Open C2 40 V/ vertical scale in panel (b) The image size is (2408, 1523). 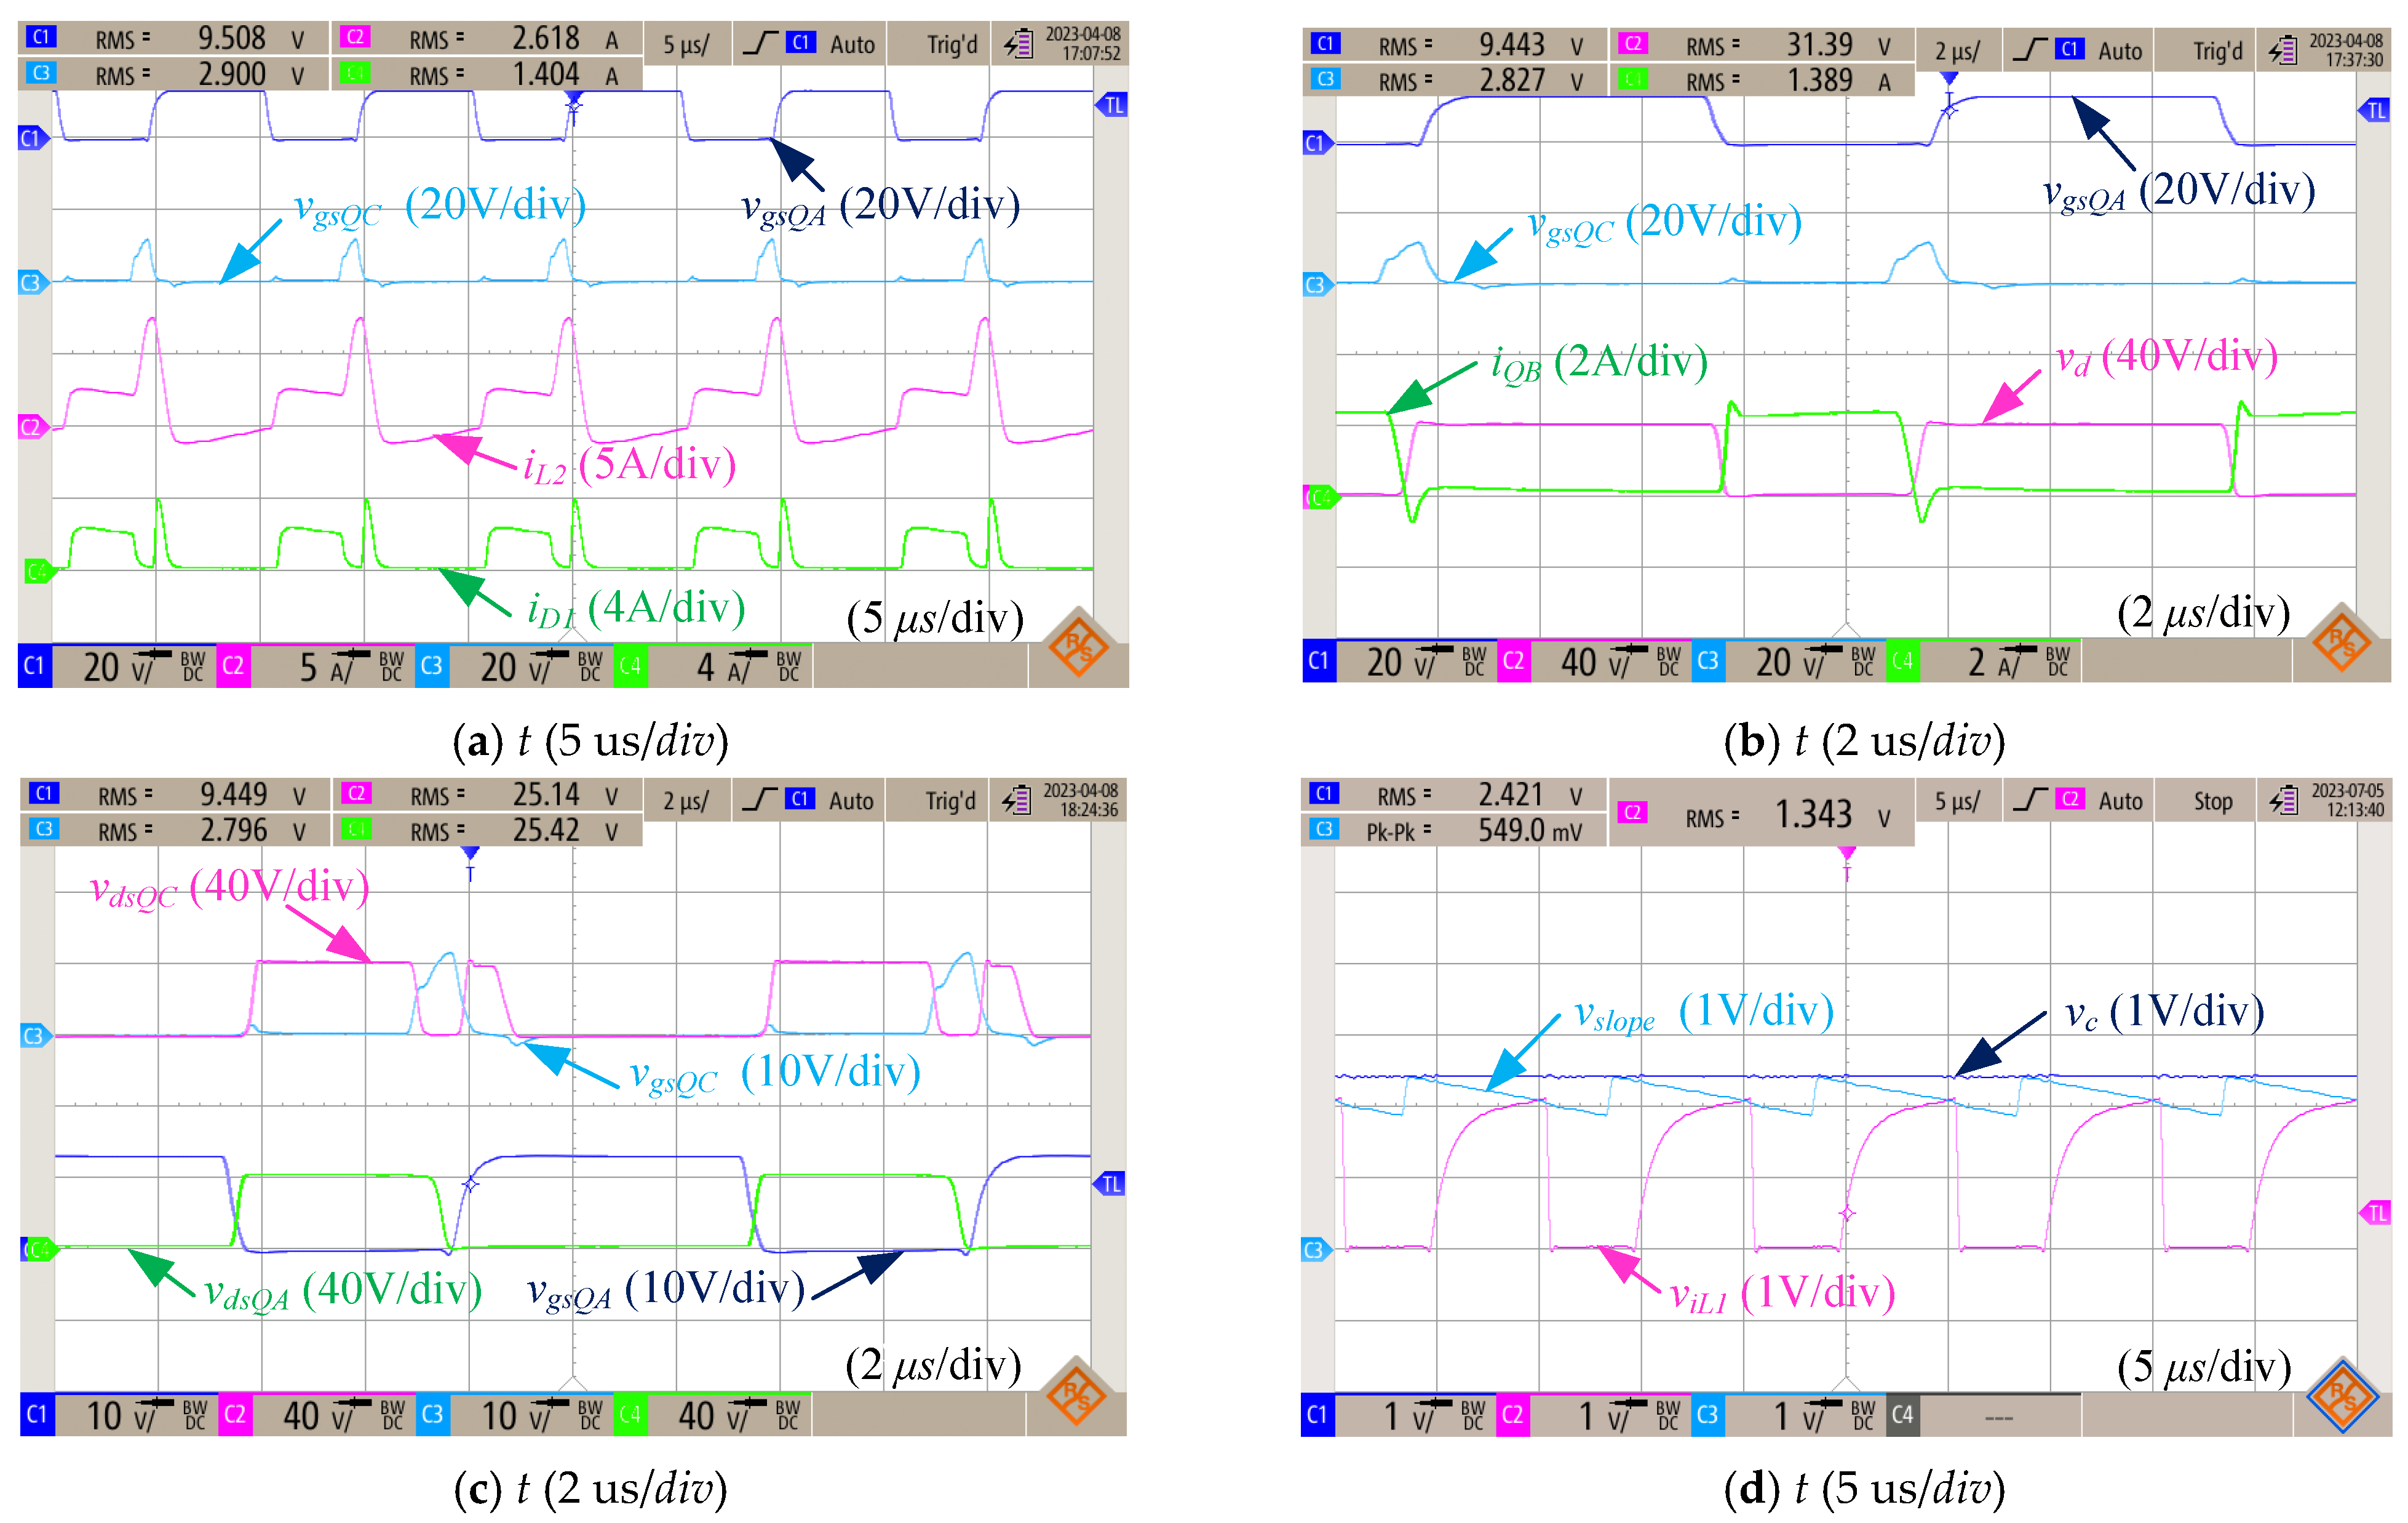coord(1594,662)
